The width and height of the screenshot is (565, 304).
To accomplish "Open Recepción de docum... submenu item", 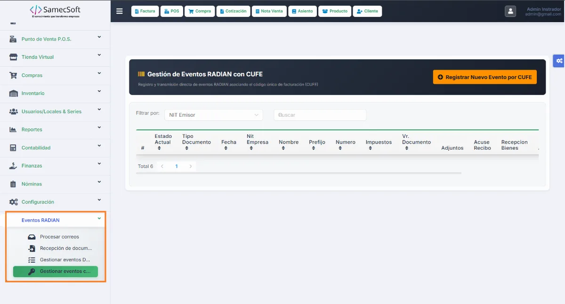I will point(56,248).
